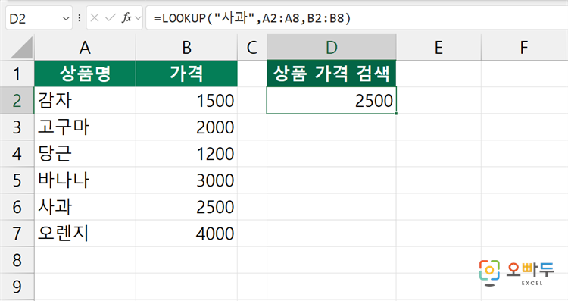Select row 7 header
The width and height of the screenshot is (568, 301).
(x=17, y=234)
